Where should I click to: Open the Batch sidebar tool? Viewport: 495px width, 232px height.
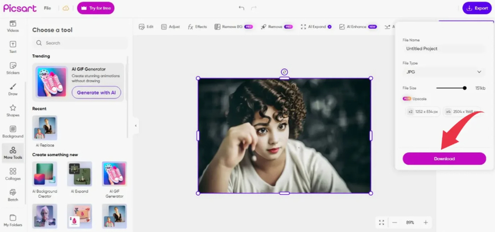13,195
